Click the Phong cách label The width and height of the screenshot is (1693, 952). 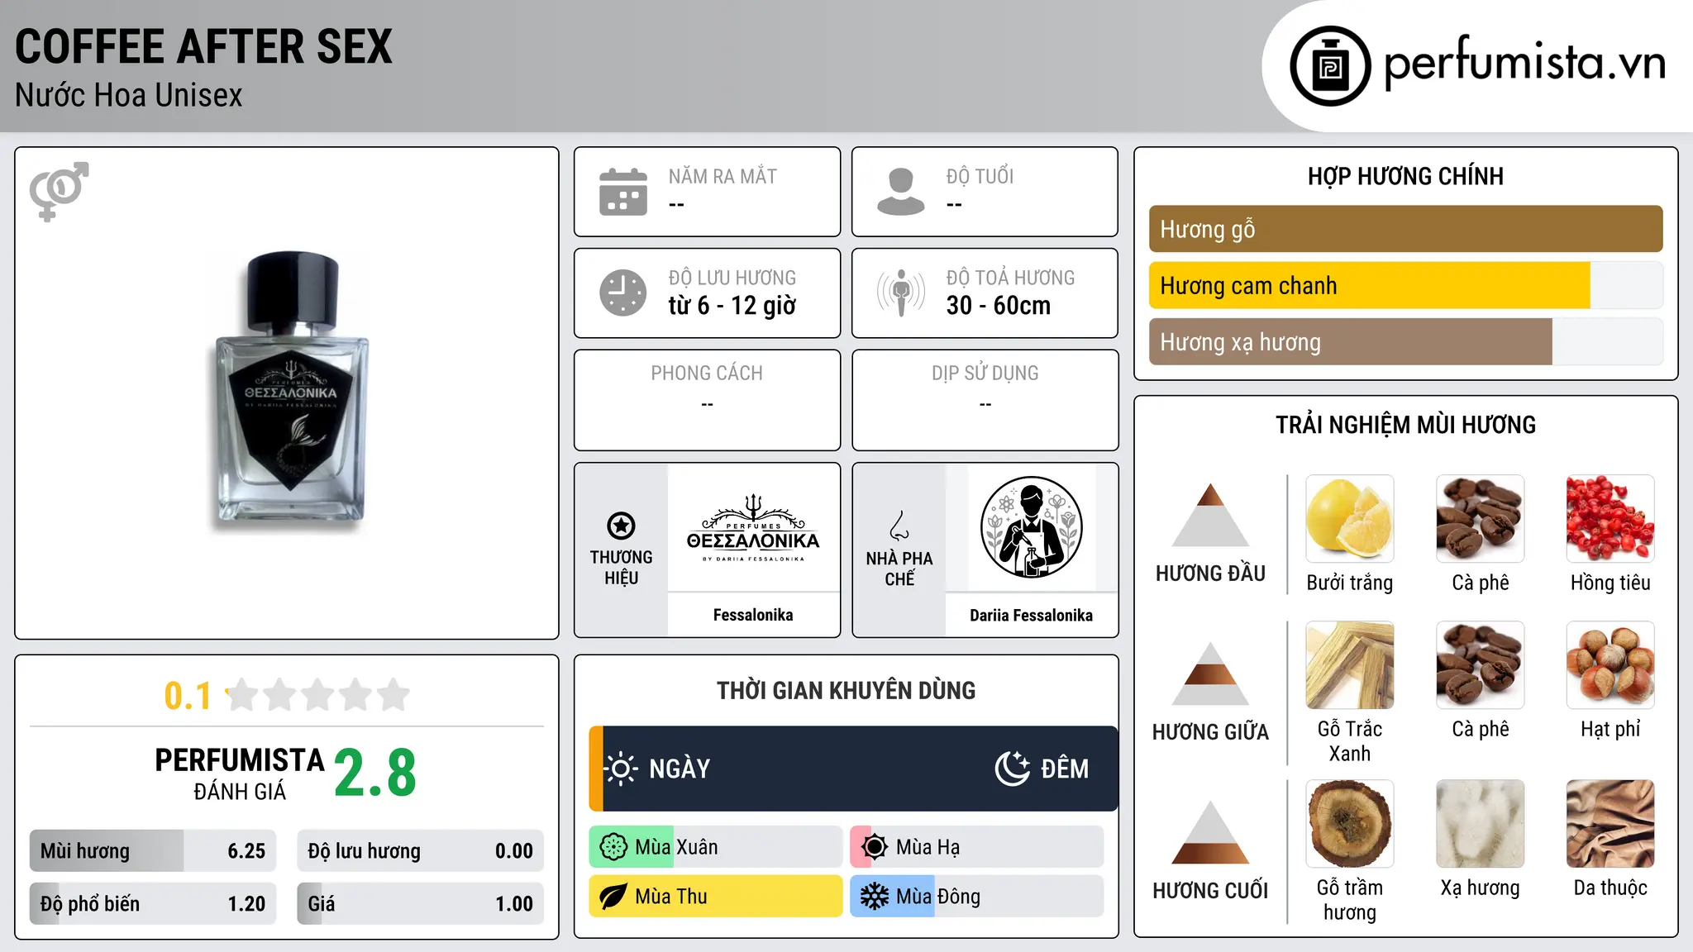[707, 374]
